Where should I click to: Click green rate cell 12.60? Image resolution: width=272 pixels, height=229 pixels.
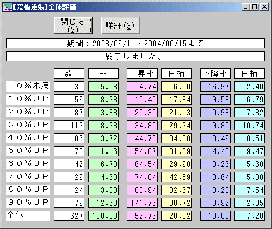pyautogui.click(x=103, y=203)
